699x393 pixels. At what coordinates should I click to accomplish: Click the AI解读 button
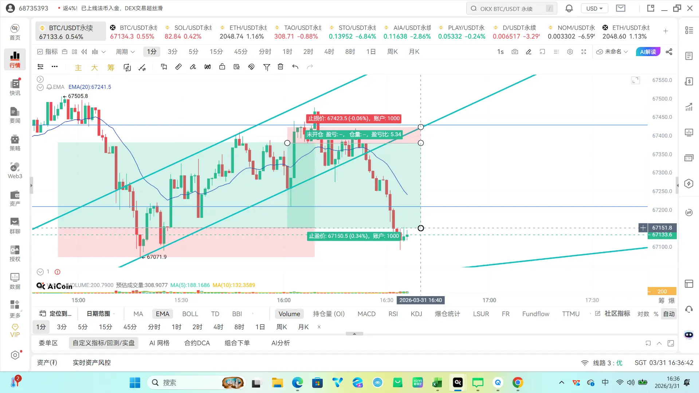[648, 52]
